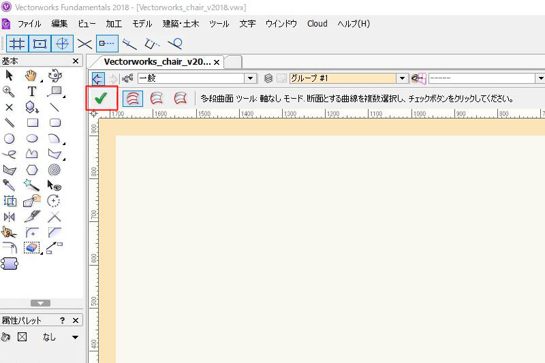
Task: Select the Rectangle tool
Action: pos(32,123)
